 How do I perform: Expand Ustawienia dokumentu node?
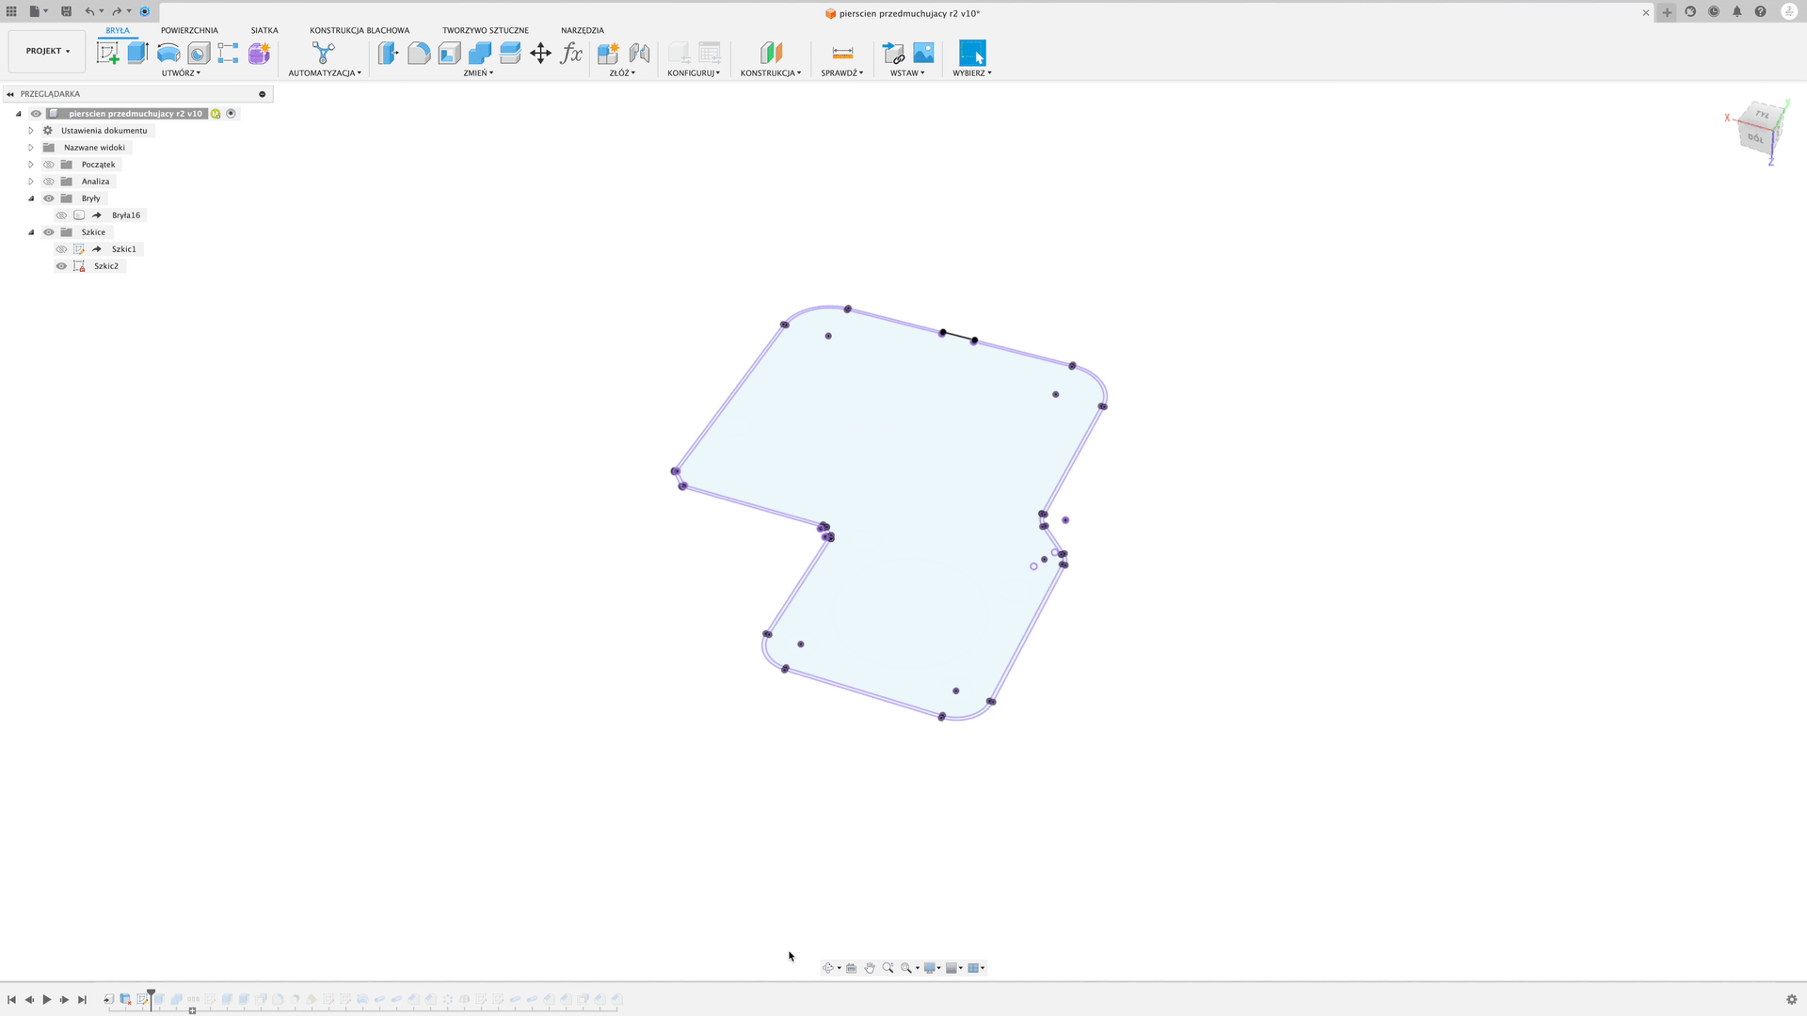[x=31, y=131]
